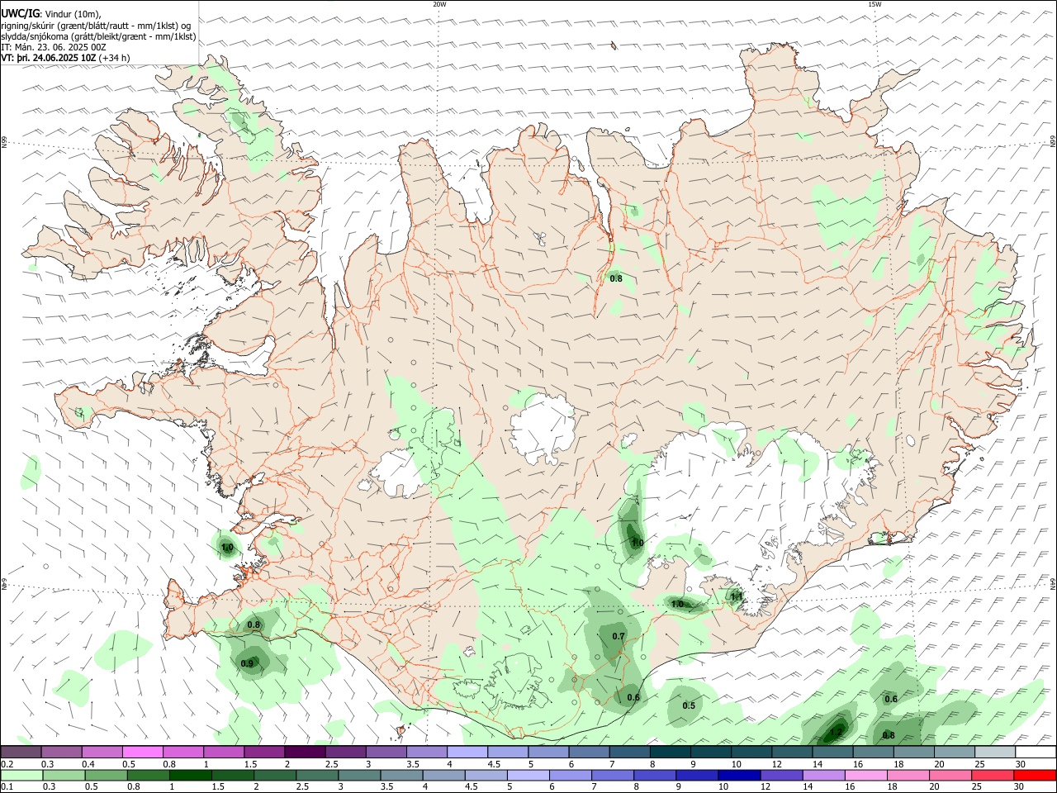Click the "VT: þri. 24.06.2025 10Z (+34 h)" line

coord(65,58)
